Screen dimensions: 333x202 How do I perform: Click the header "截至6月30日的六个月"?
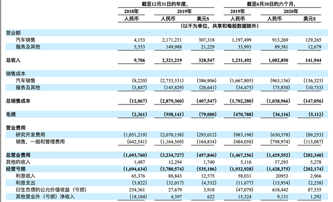click(x=271, y=4)
